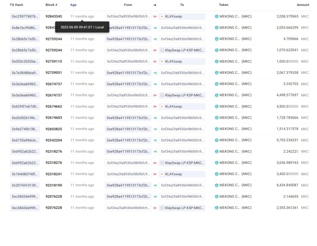Click the green incoming arrow in 1,728.783666 row
This screenshot has width=317, height=246.
click(155, 118)
